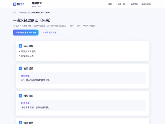This screenshot has height=124, width=165.
Task: Click the number 2 badge beside 独特视角
Action: [x=20, y=69]
